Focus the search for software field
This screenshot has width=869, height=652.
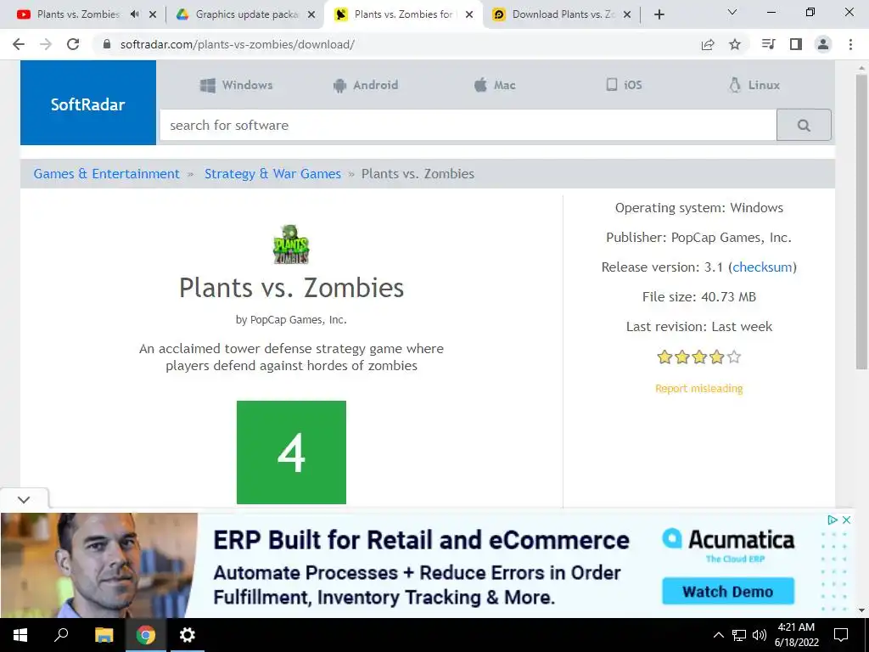point(468,126)
